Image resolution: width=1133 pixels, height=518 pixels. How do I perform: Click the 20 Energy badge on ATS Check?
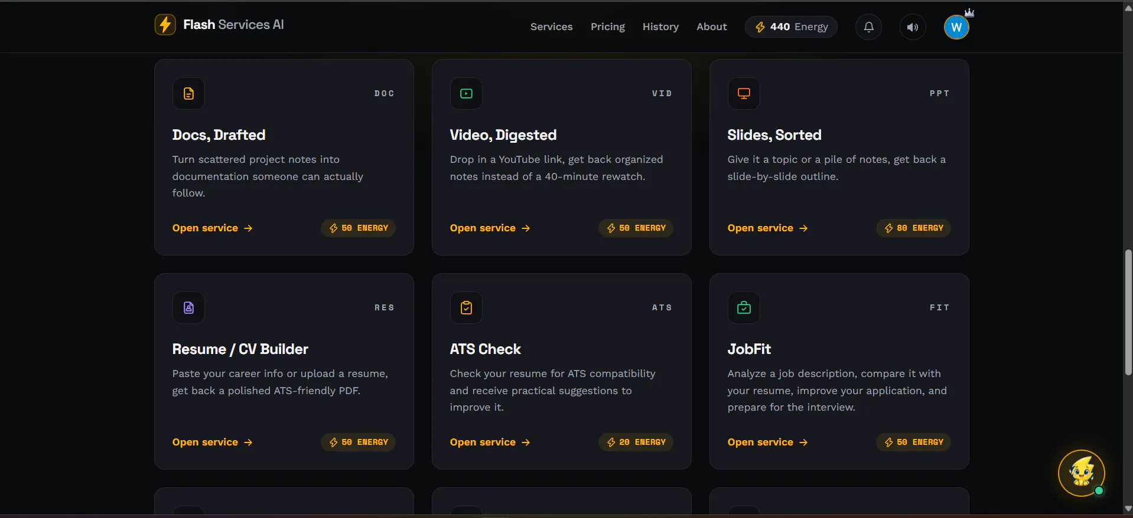(x=636, y=442)
